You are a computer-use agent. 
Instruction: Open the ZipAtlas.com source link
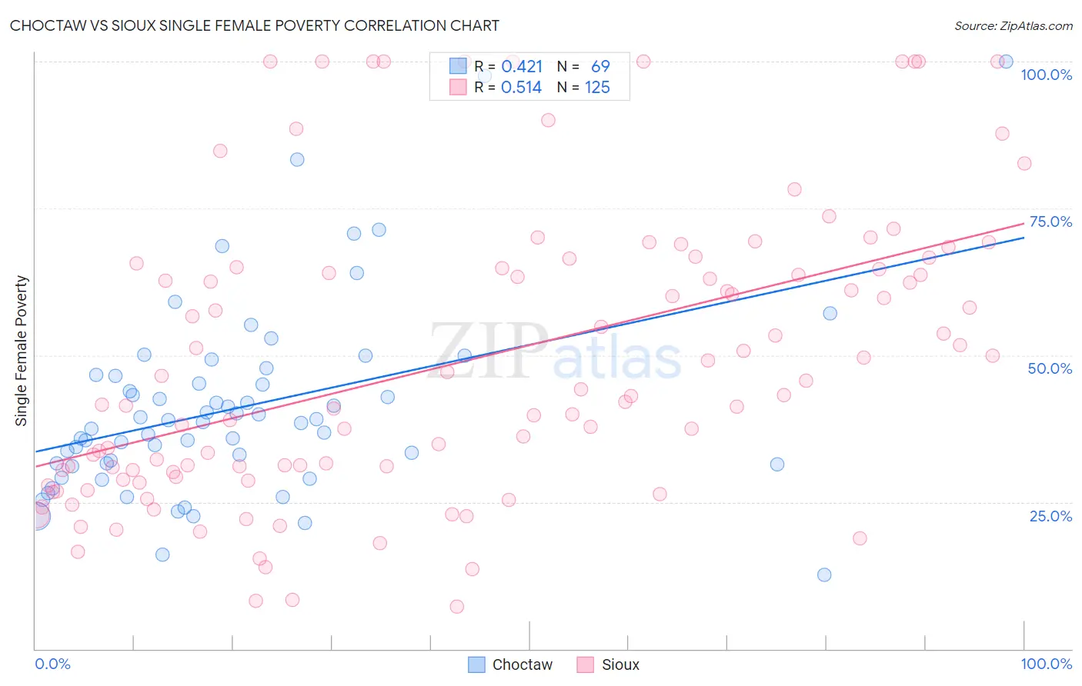(x=1014, y=25)
